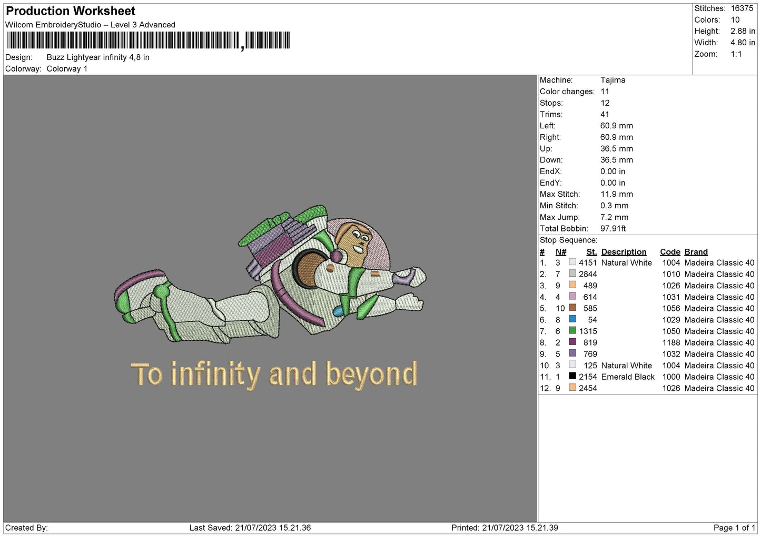Click the Max Jump value '7.2 mm'
The image size is (761, 537).
click(615, 217)
